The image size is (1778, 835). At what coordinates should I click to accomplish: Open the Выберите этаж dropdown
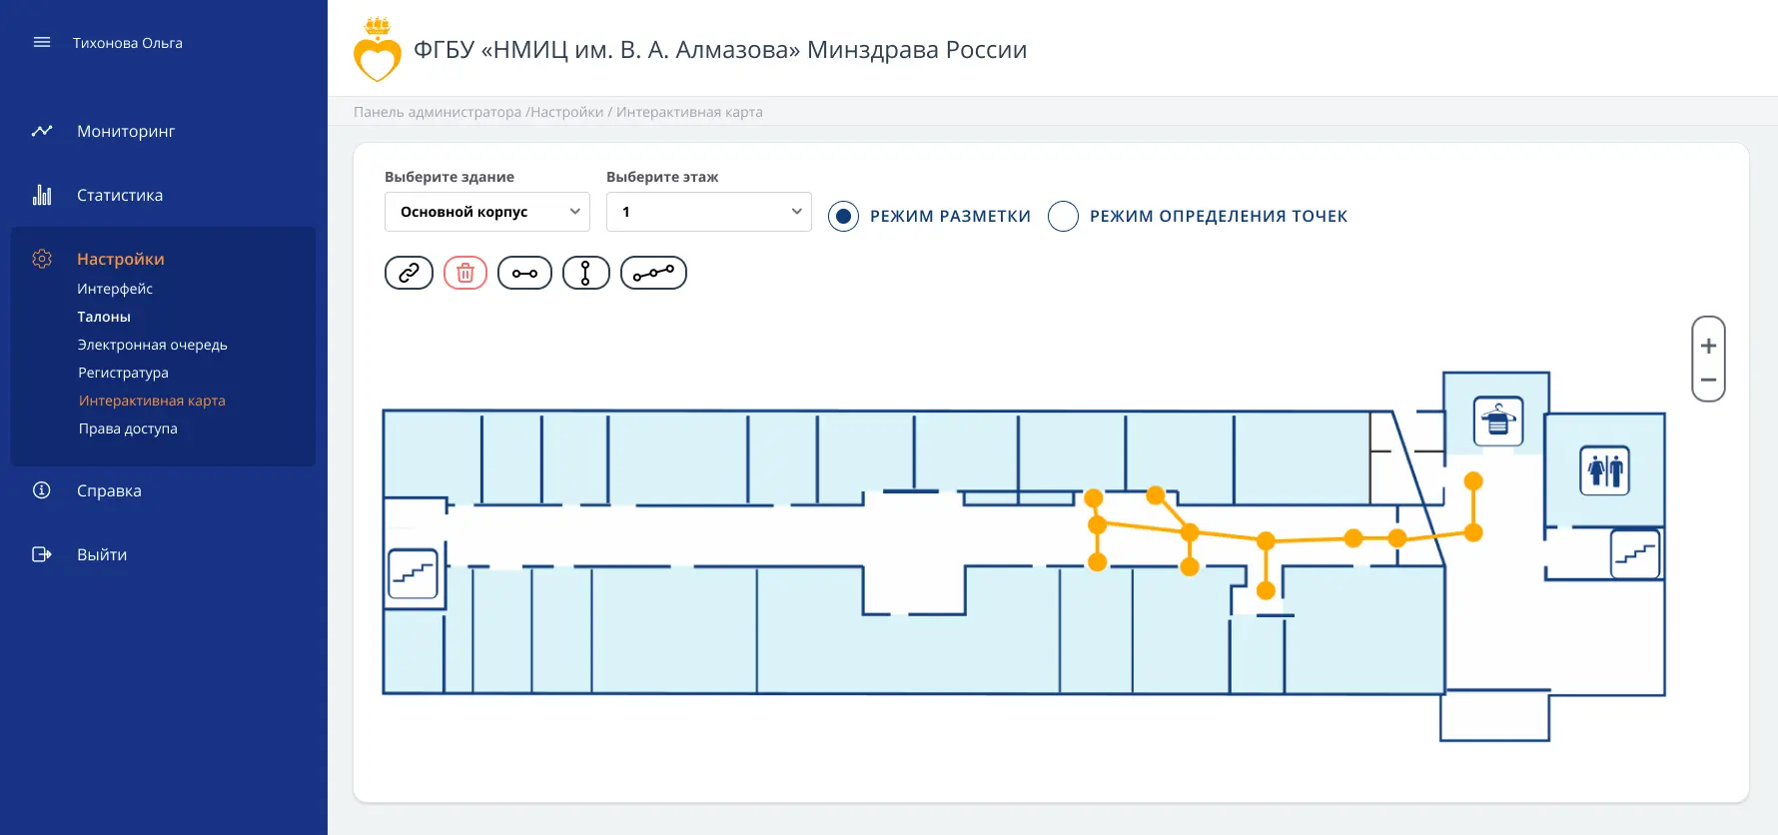(709, 212)
